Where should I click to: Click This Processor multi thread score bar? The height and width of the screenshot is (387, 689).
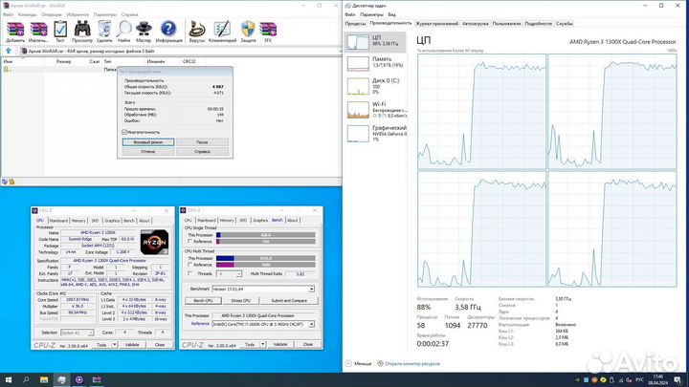coord(266,258)
